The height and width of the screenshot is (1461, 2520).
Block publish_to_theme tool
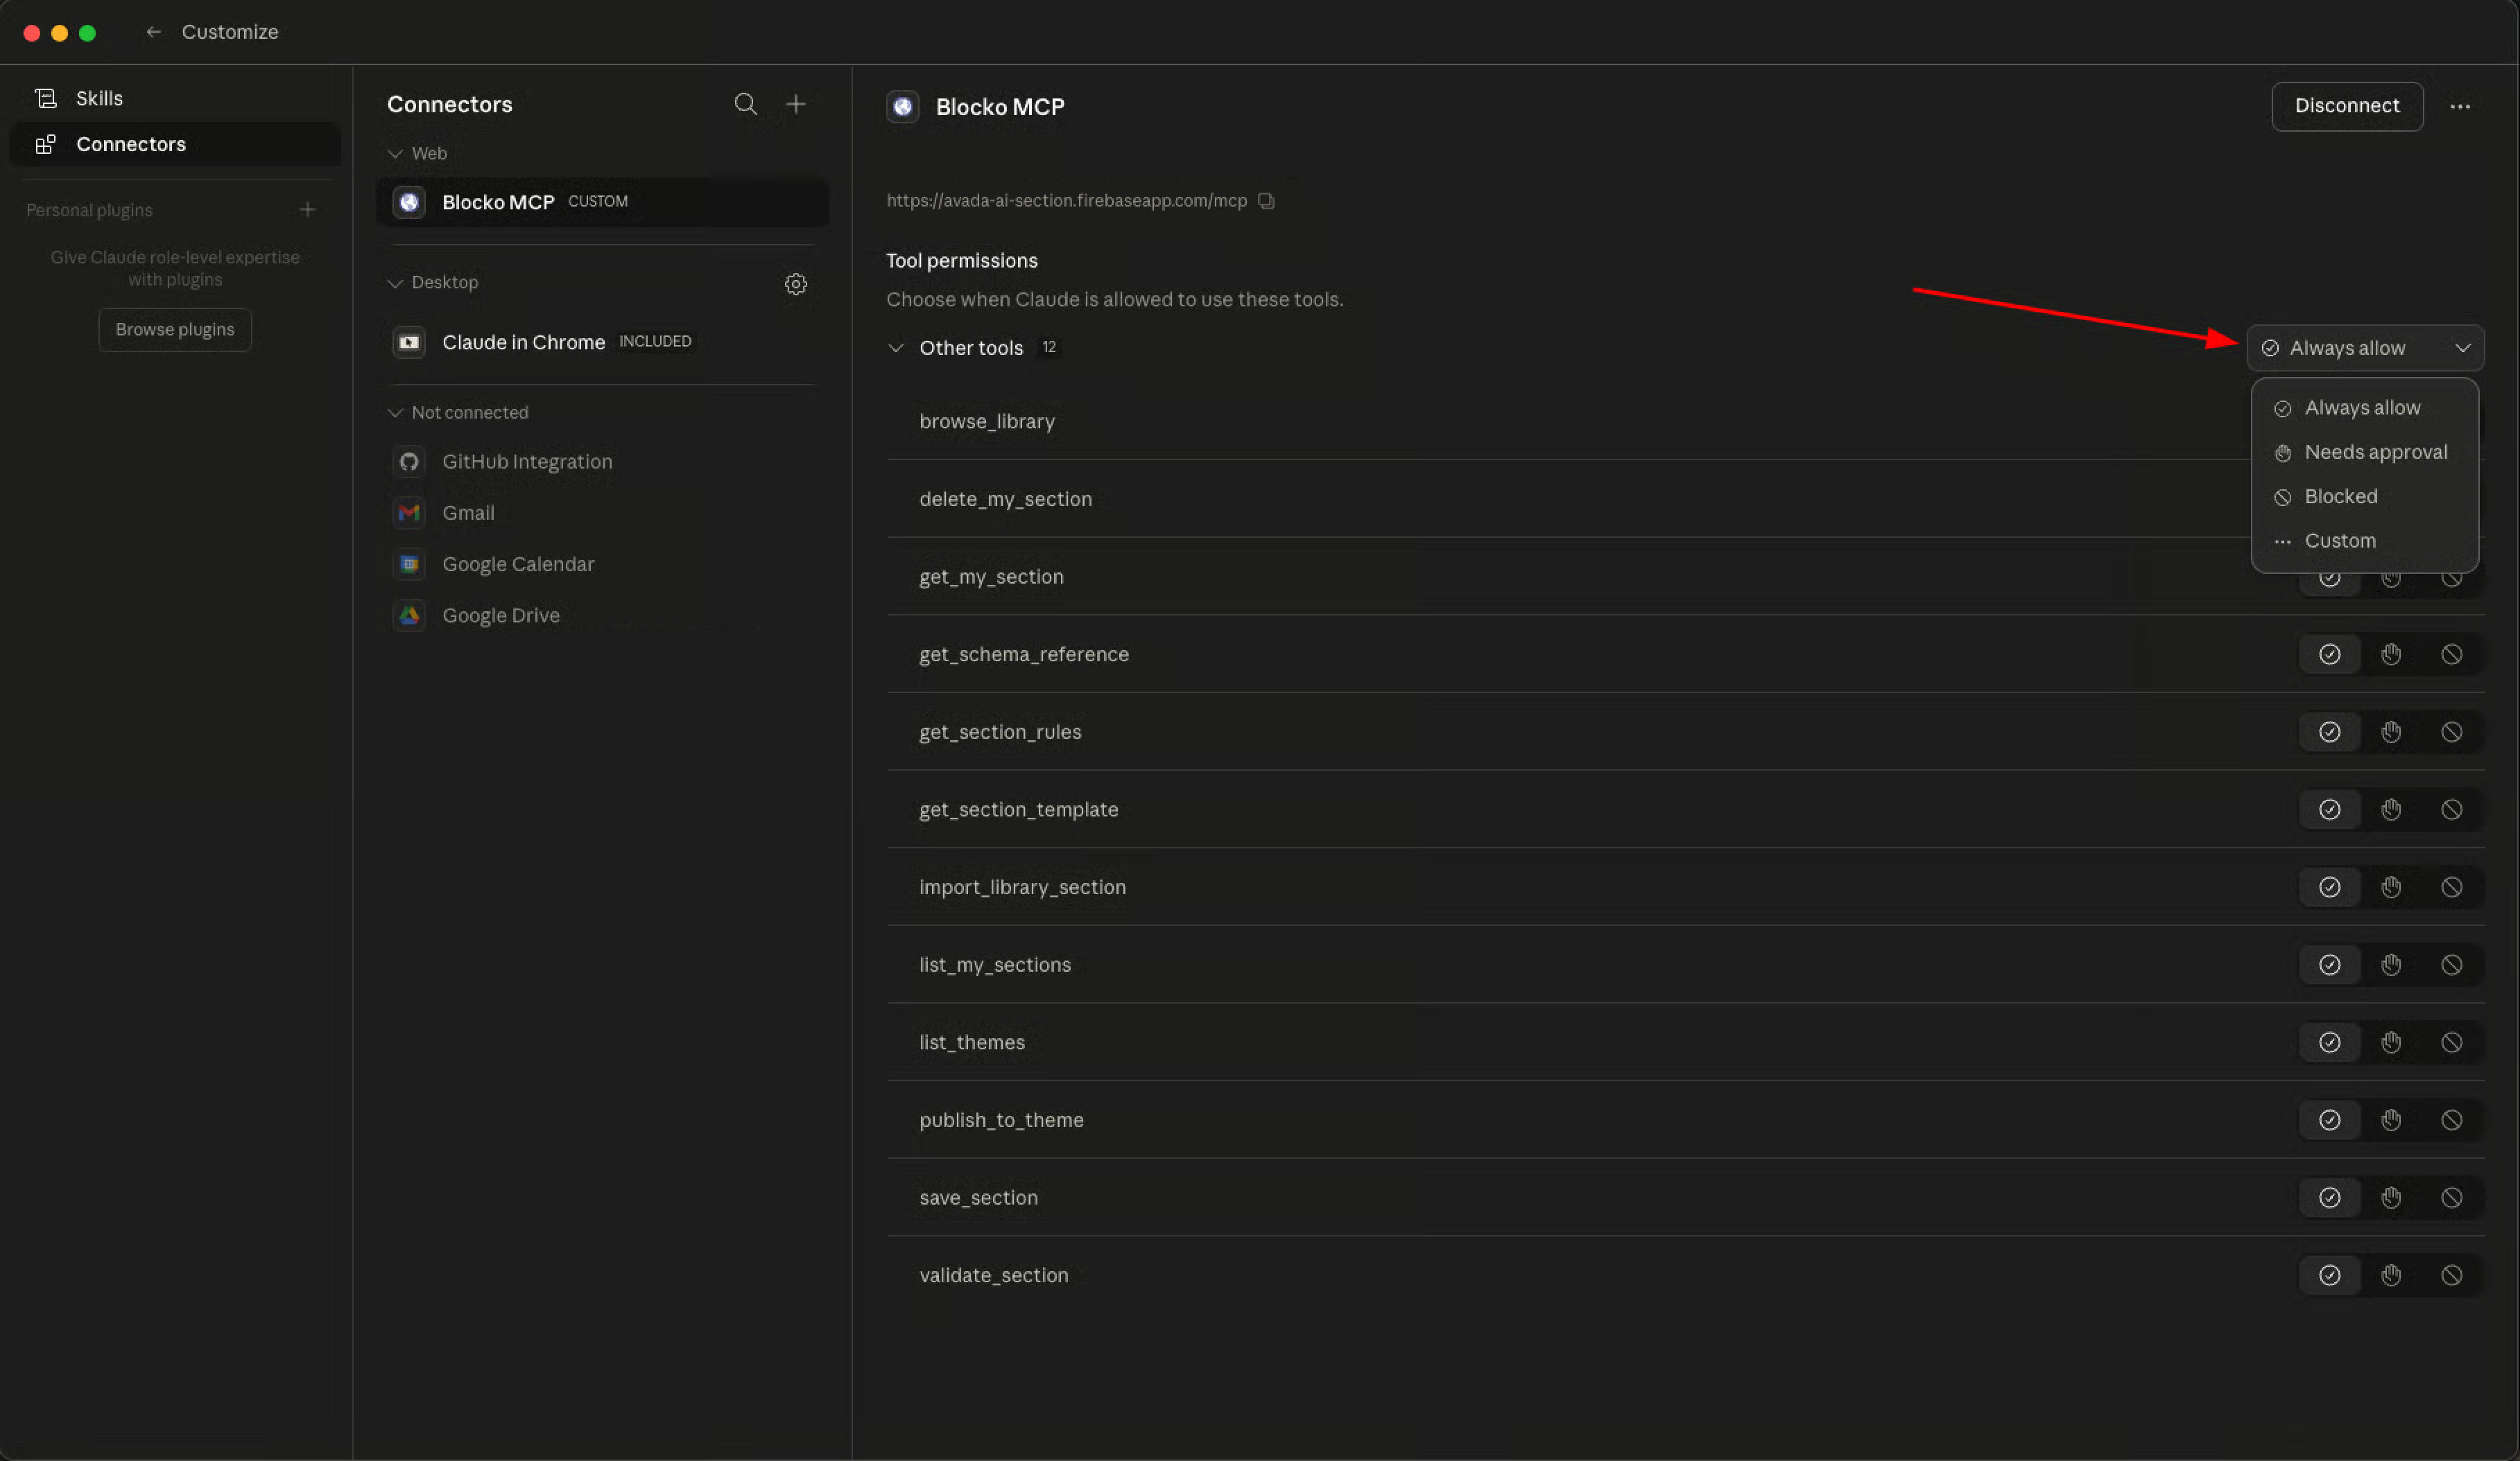(2451, 1120)
